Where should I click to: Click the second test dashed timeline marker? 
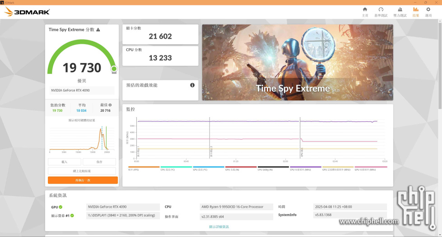point(210,138)
